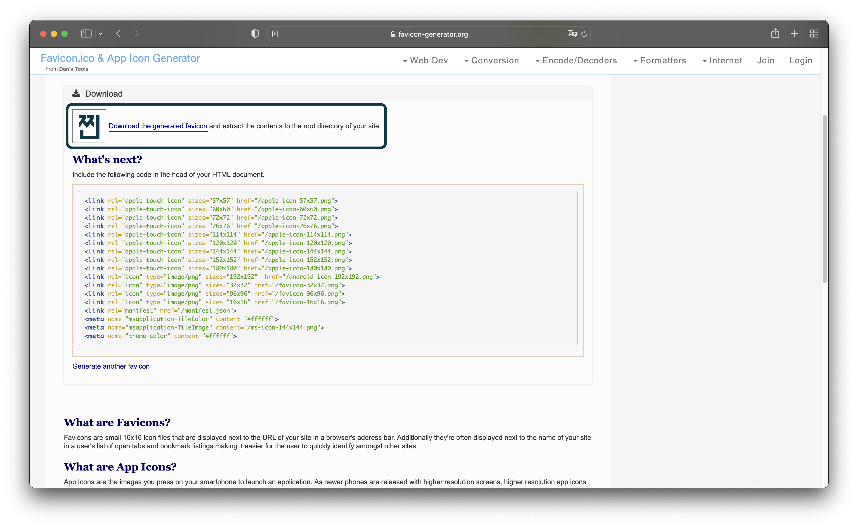Open Reader view icon in address bar
This screenshot has height=527, width=858.
coord(275,34)
